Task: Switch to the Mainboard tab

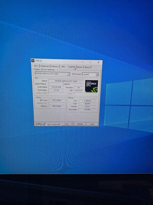Action: pyautogui.click(x=45, y=66)
